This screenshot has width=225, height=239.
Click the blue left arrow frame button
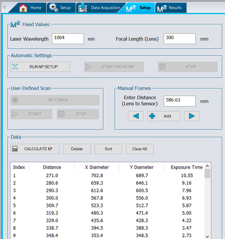[x=136, y=116]
